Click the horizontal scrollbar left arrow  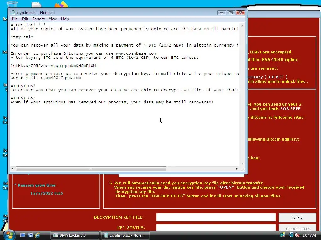13,168
